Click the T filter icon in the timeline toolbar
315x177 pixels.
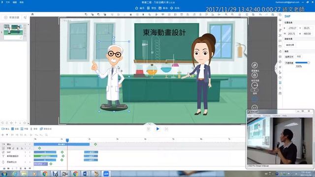(7, 135)
